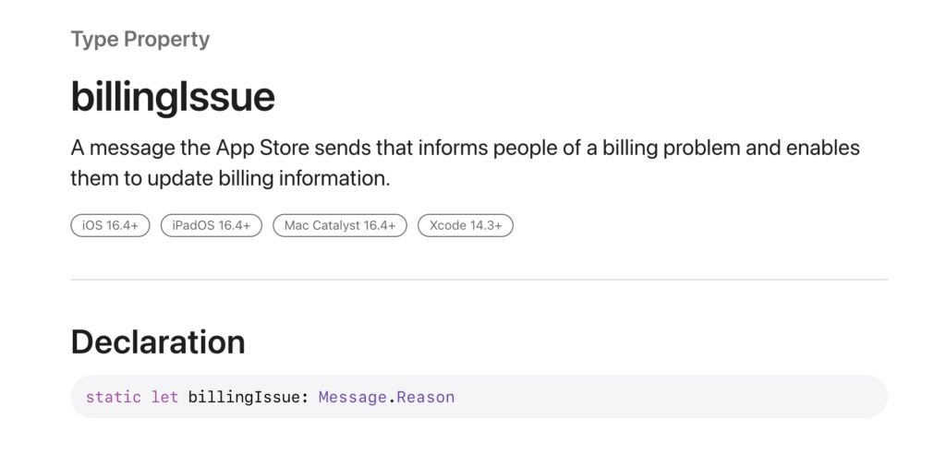Click the word enables ending first line
Image resolution: width=946 pixels, height=455 pixels.
click(x=821, y=149)
